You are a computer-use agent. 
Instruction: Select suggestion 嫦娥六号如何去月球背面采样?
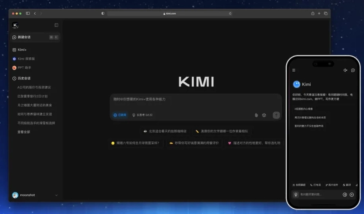point(135,143)
